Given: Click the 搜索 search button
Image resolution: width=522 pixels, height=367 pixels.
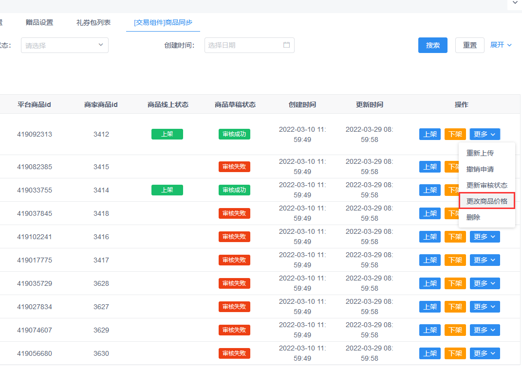Looking at the screenshot, I should [432, 45].
